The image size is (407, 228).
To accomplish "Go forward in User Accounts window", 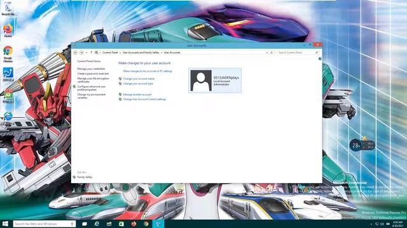I will (81, 53).
